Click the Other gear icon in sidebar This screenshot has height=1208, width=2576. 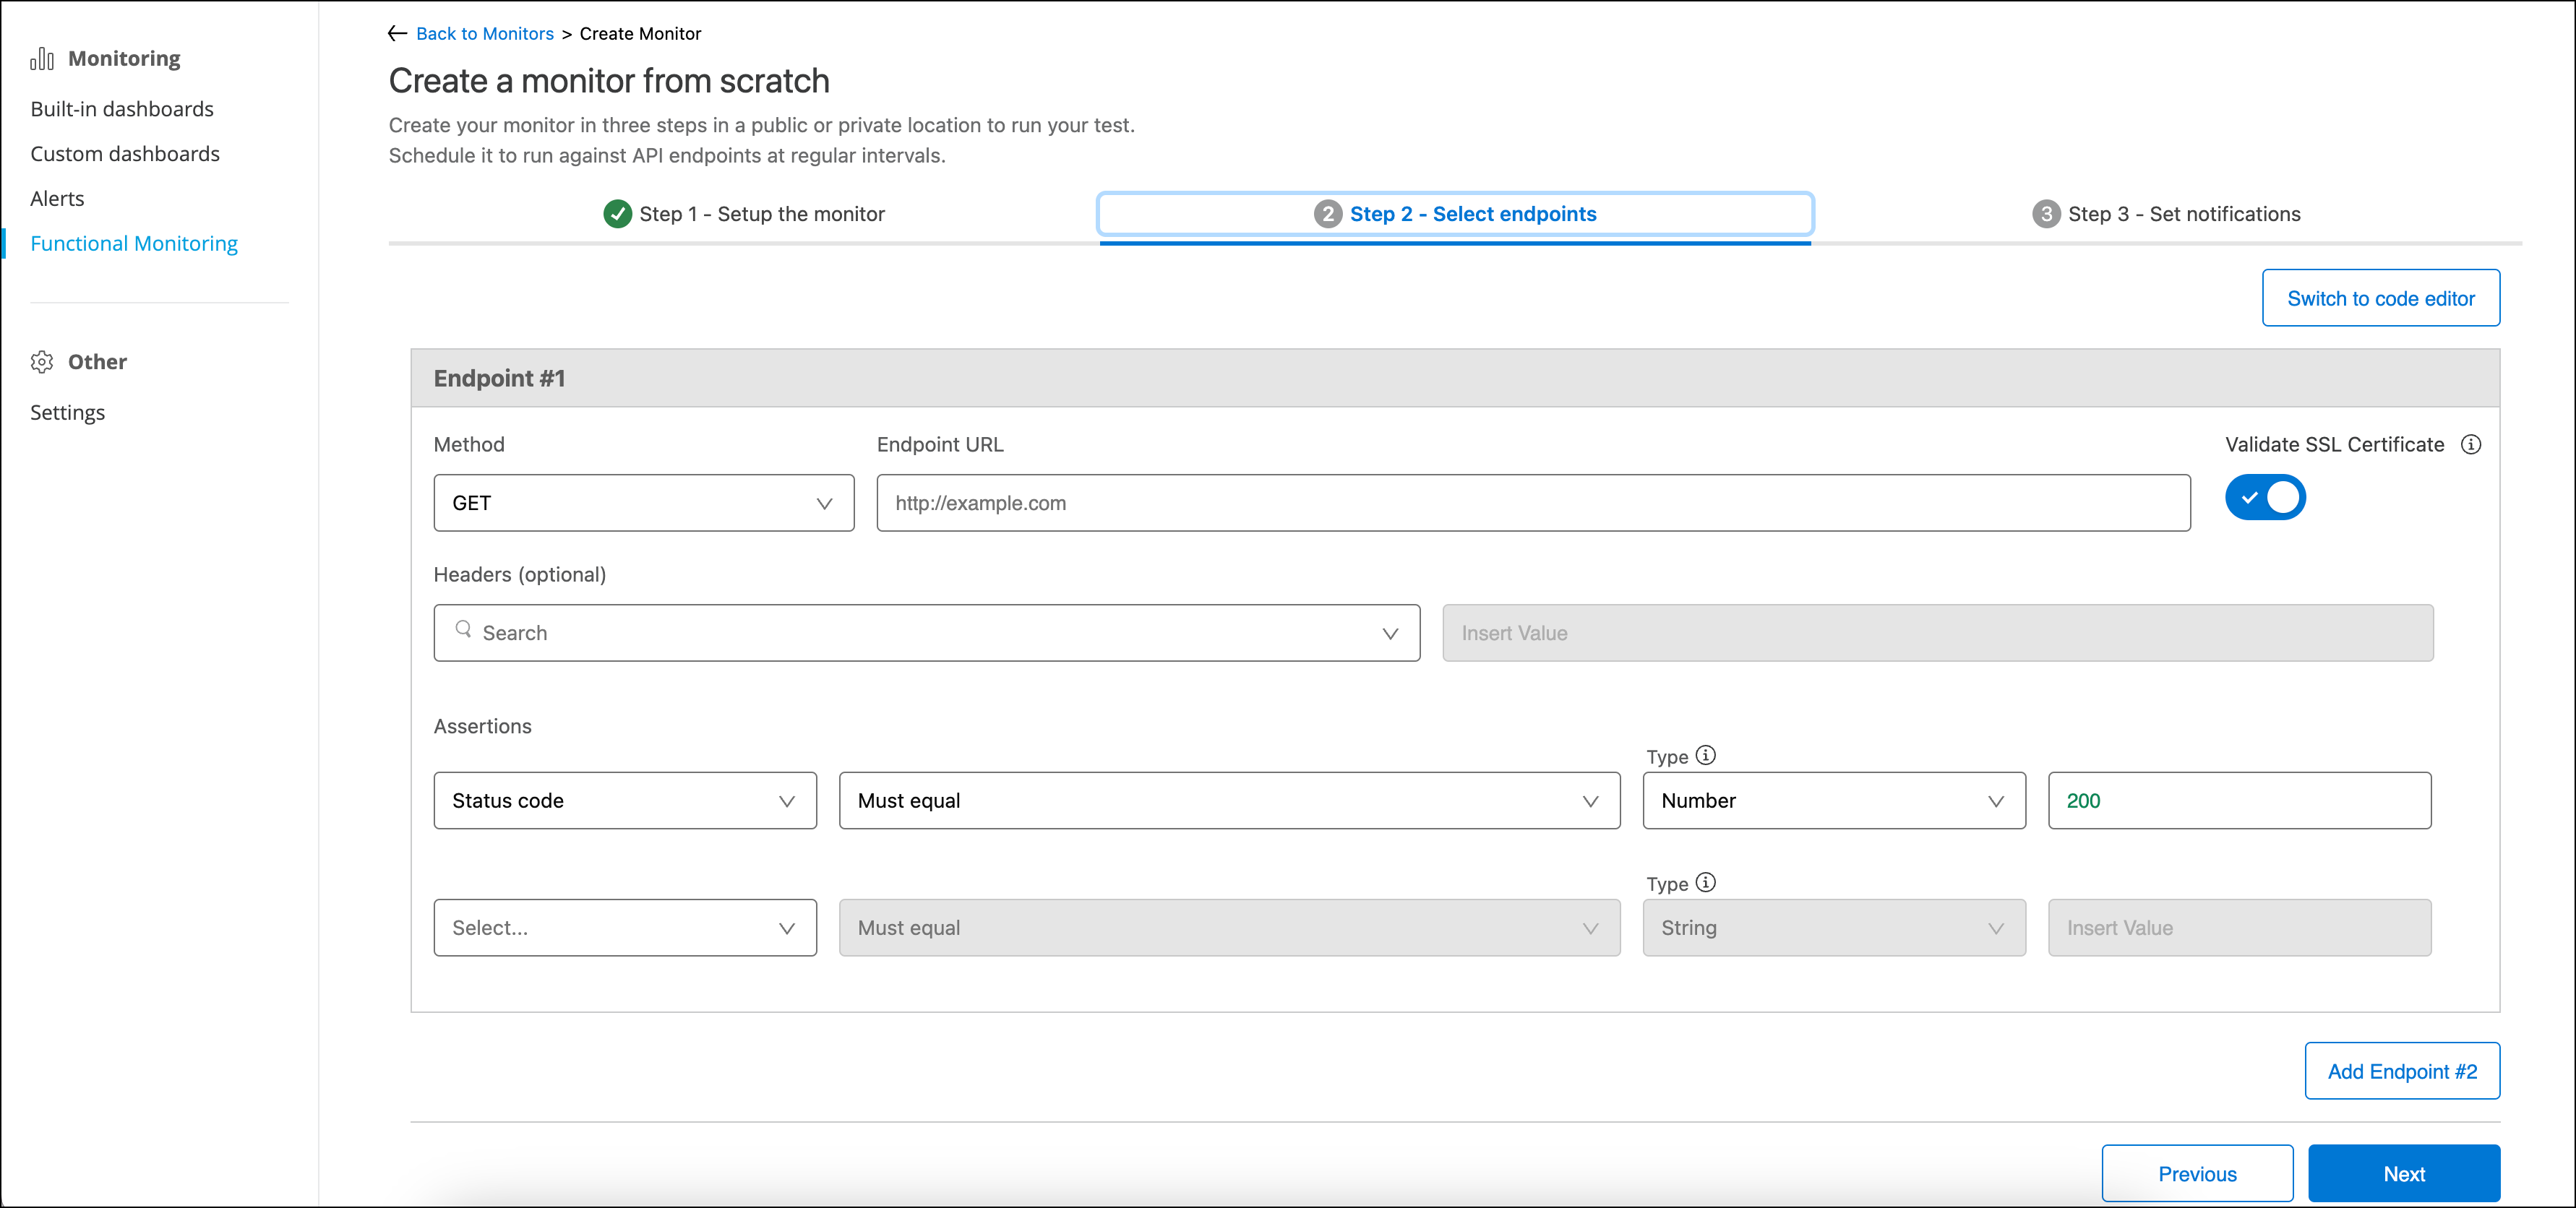(x=42, y=362)
